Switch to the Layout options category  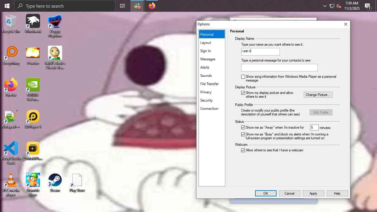[212, 43]
